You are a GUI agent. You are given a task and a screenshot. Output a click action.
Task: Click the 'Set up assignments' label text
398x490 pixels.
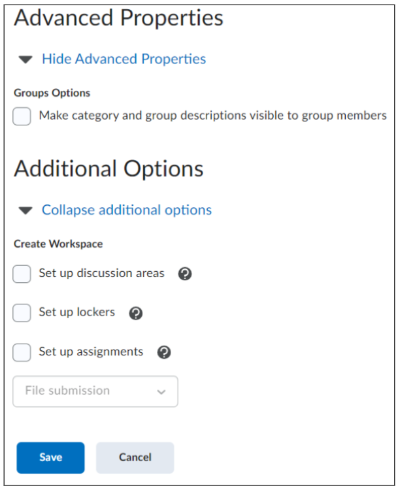[91, 352]
